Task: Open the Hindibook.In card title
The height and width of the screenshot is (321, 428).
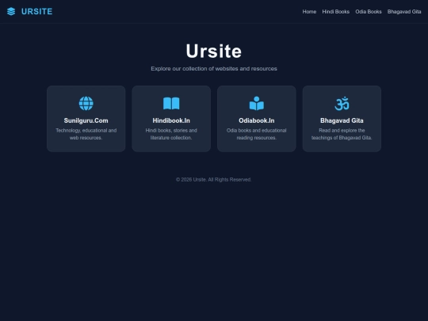Action: click(171, 120)
